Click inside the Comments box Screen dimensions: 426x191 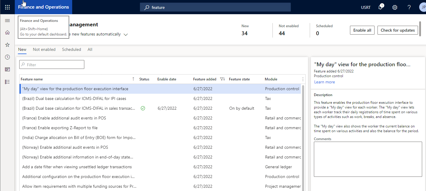click(x=368, y=159)
